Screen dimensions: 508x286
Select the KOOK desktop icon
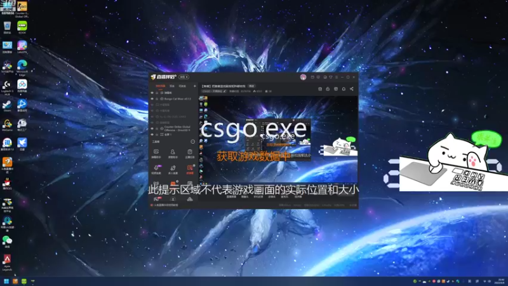coord(22,27)
